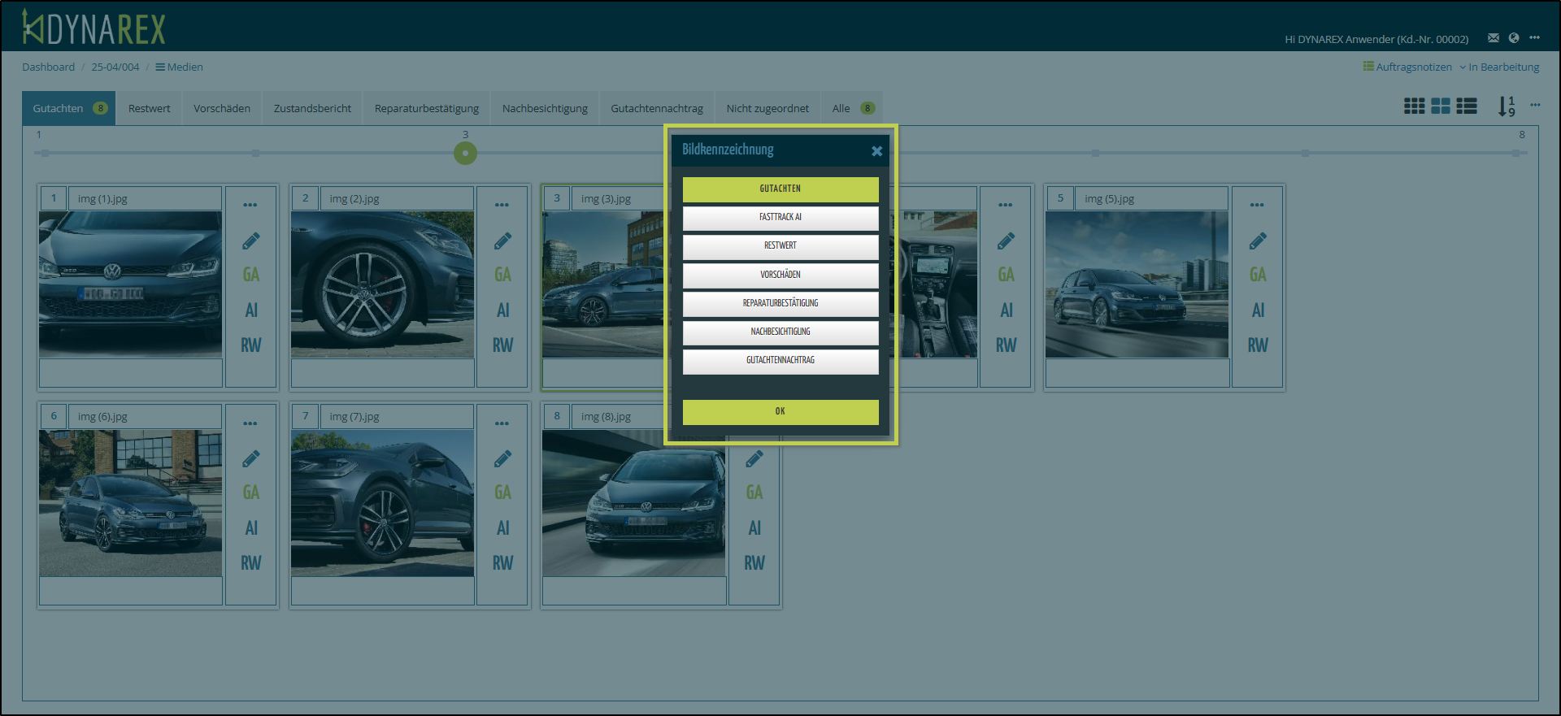Choose FASTTRACK AI in the dialog

click(780, 217)
